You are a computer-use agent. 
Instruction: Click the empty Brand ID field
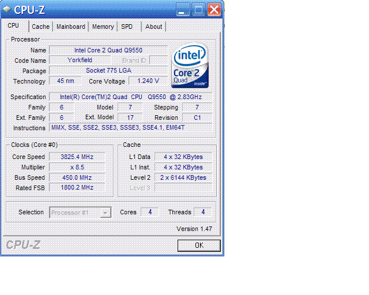(159, 60)
